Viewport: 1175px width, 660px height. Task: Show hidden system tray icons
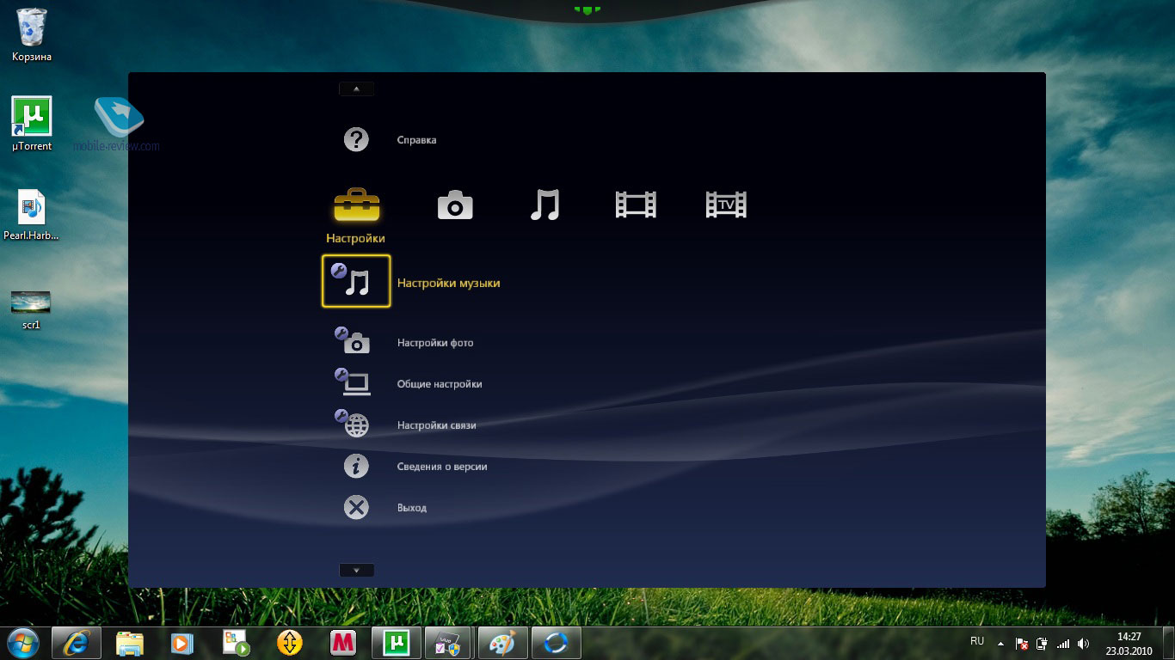click(1000, 643)
